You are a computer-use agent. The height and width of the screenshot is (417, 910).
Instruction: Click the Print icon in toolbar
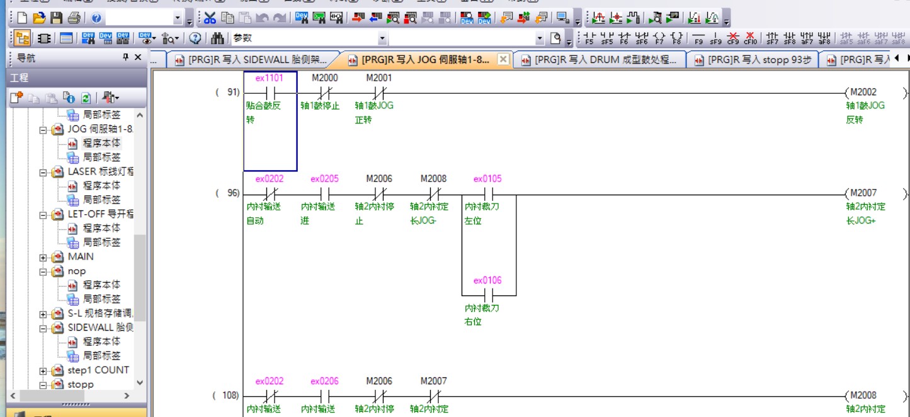(x=74, y=18)
